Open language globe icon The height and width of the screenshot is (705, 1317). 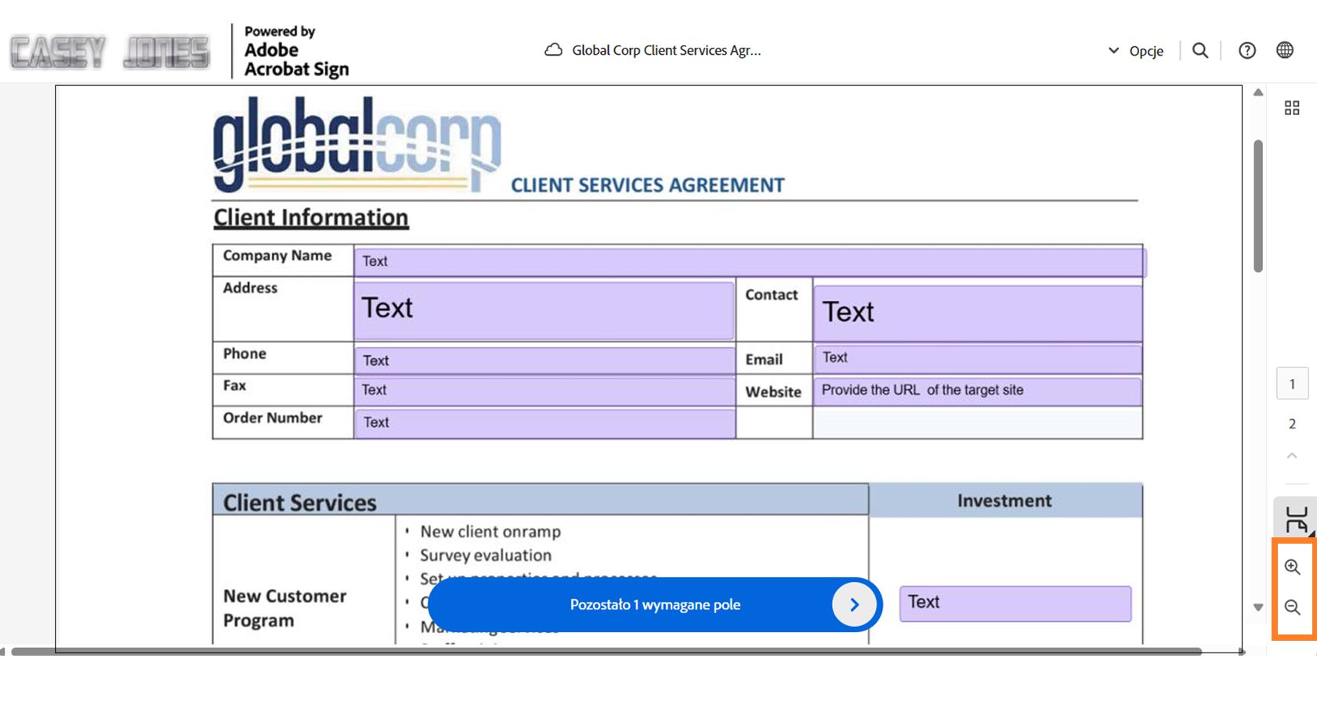click(1285, 50)
